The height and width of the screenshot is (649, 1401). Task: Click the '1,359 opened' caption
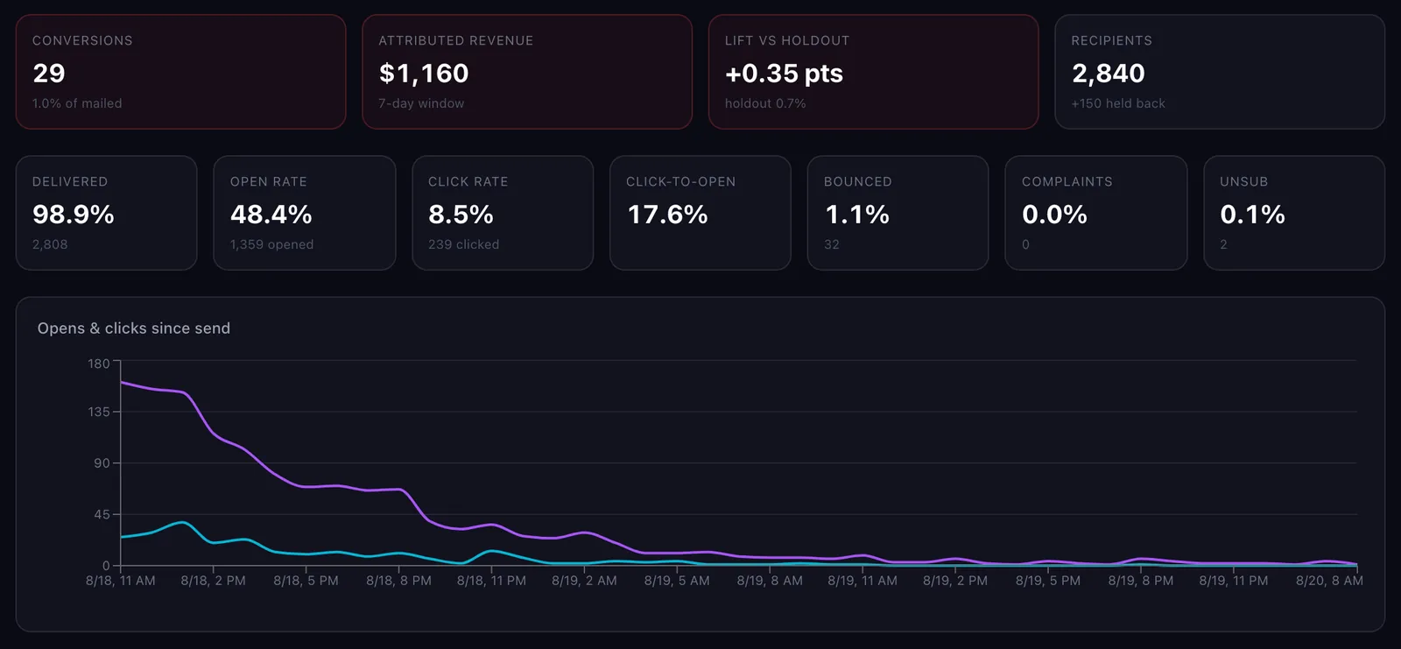pyautogui.click(x=271, y=244)
